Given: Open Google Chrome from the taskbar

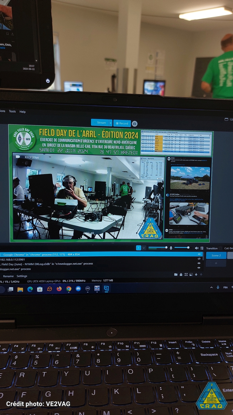Looking at the screenshot, I should coord(69,289).
